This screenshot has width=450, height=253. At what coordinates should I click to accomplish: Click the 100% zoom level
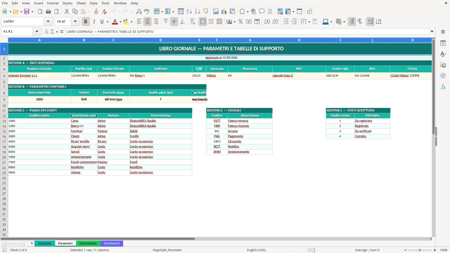[x=444, y=250]
